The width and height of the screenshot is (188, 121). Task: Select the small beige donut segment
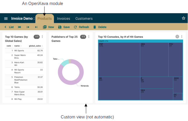pos(70,61)
